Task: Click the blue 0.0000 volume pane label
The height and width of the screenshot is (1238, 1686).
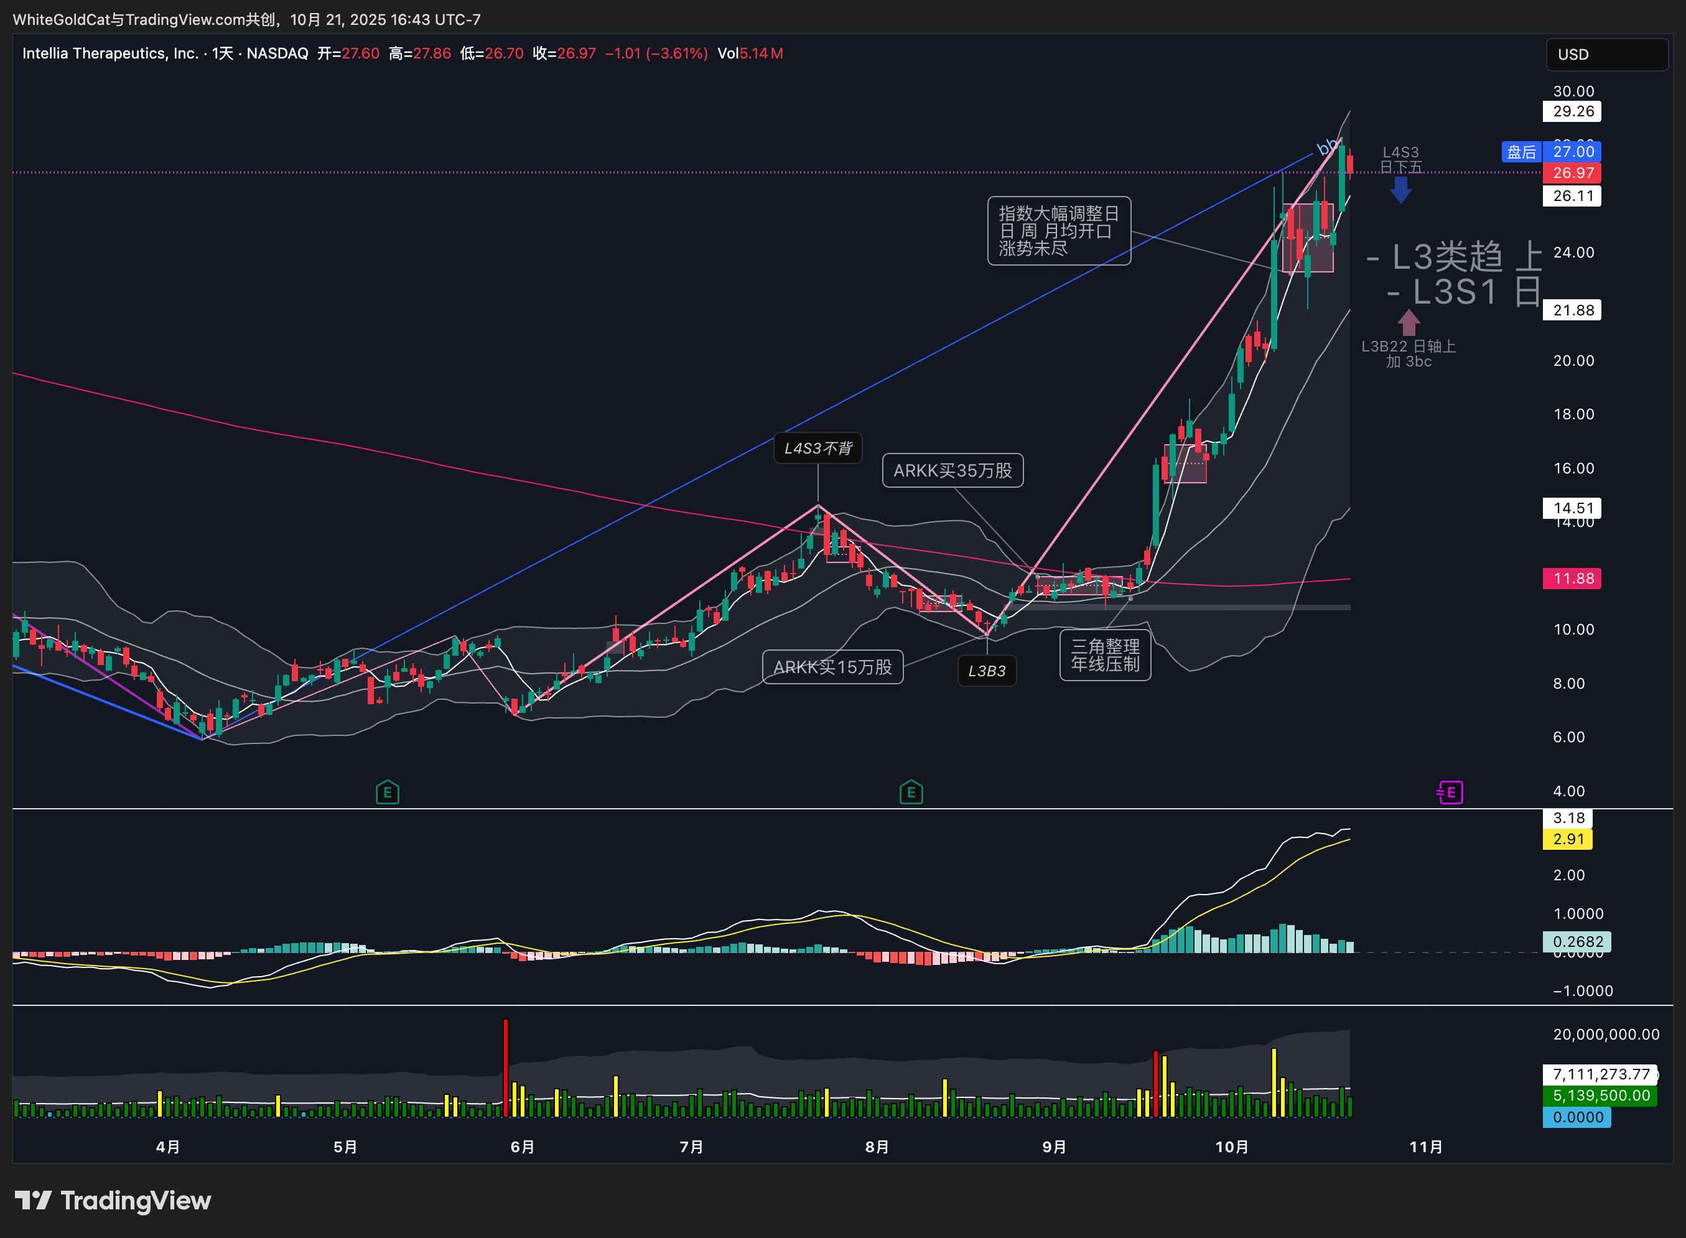Action: 1577,1117
